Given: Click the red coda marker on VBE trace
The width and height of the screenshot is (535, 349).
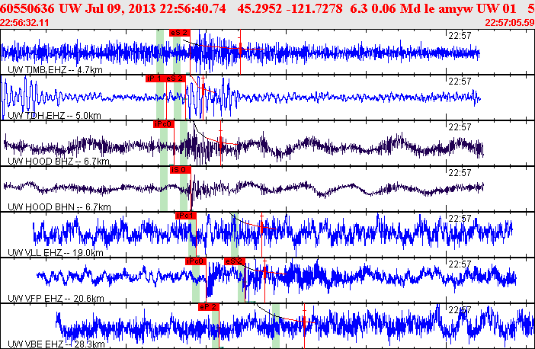Looking at the screenshot, I should click(x=304, y=322).
